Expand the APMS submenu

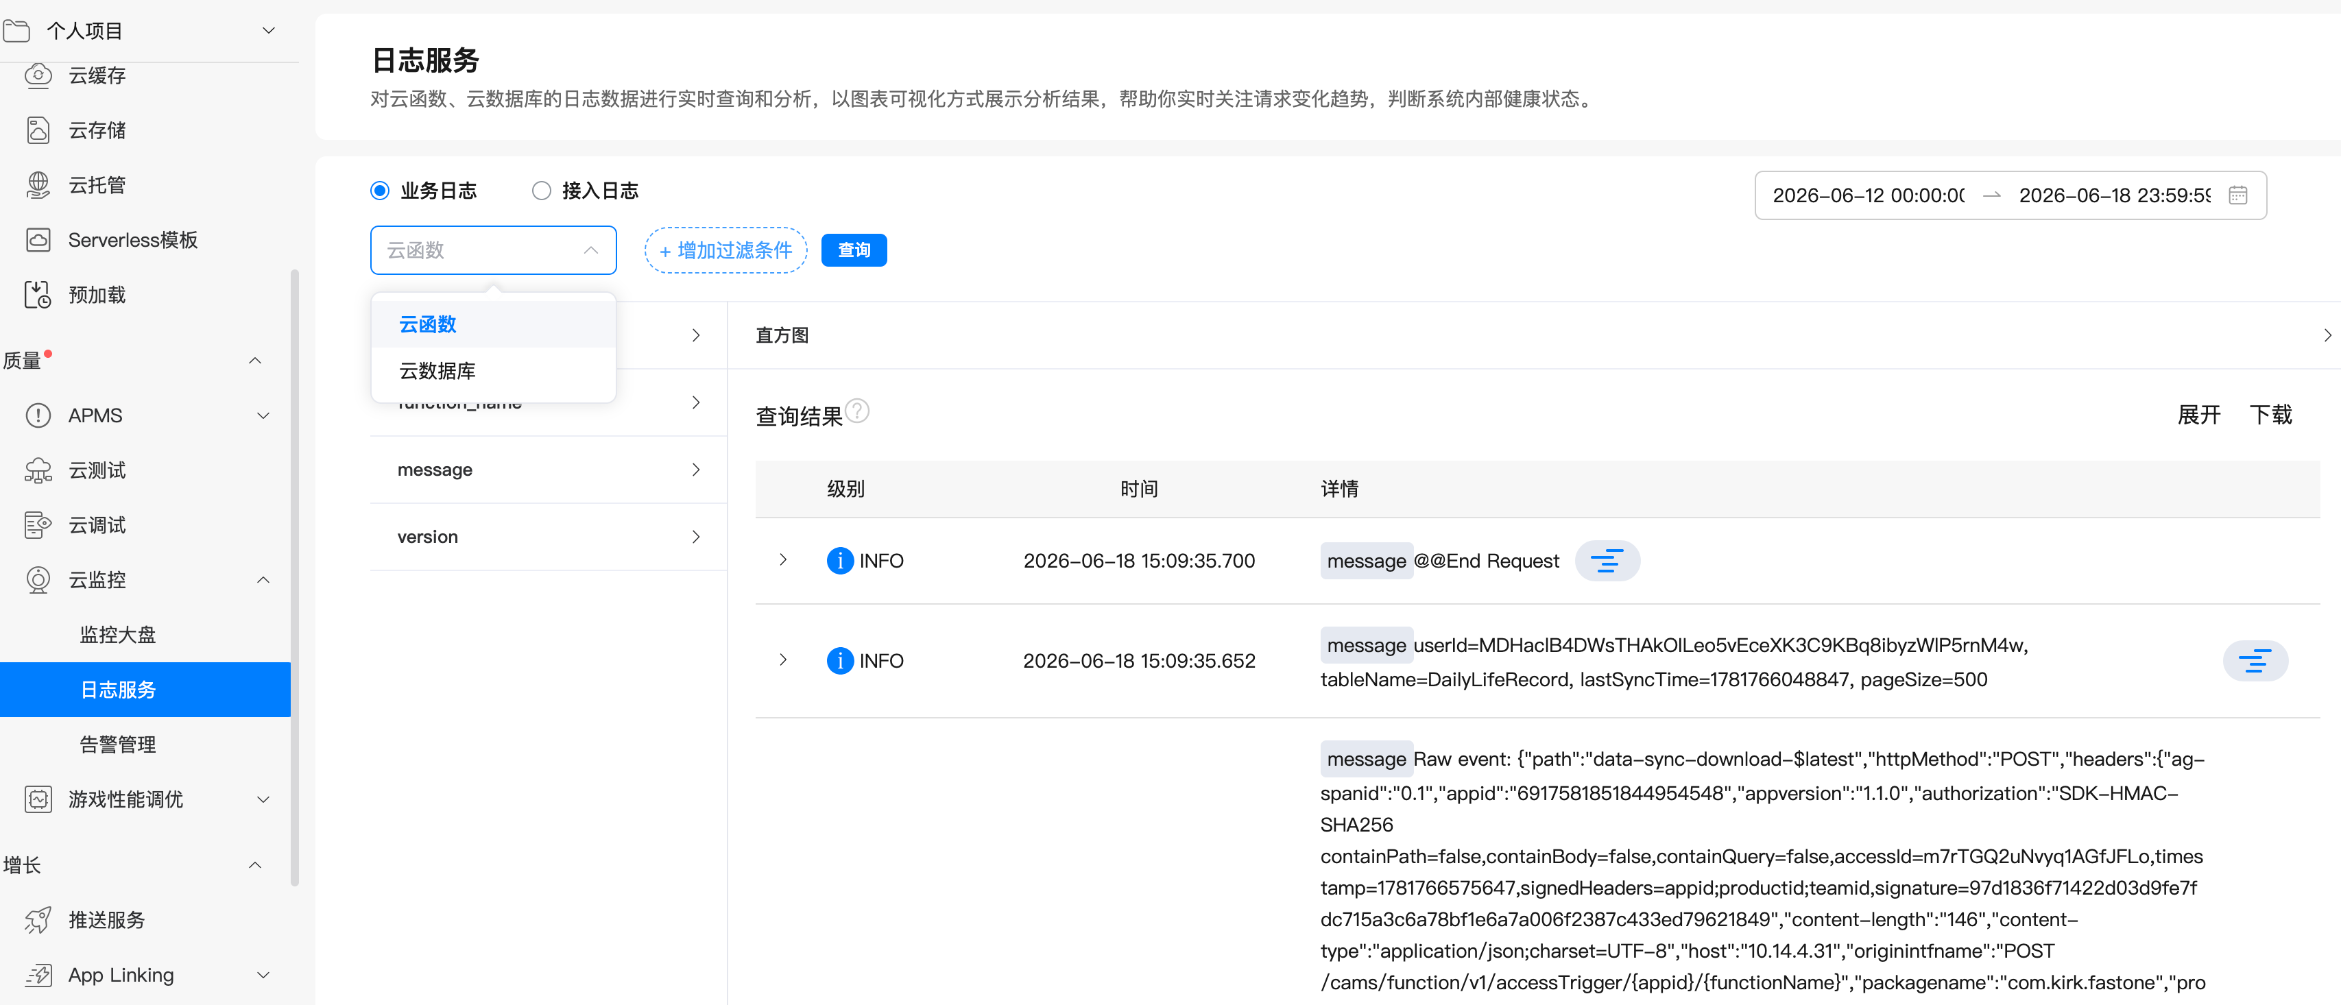tap(263, 415)
